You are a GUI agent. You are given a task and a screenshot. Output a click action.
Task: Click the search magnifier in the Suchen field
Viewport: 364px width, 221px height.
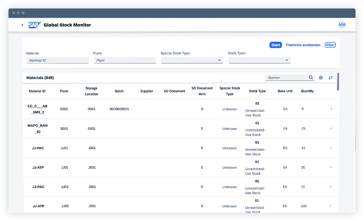(311, 77)
